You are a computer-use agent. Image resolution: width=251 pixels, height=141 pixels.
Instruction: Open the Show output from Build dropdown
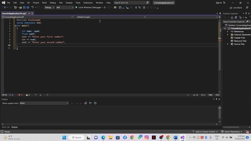[44, 103]
